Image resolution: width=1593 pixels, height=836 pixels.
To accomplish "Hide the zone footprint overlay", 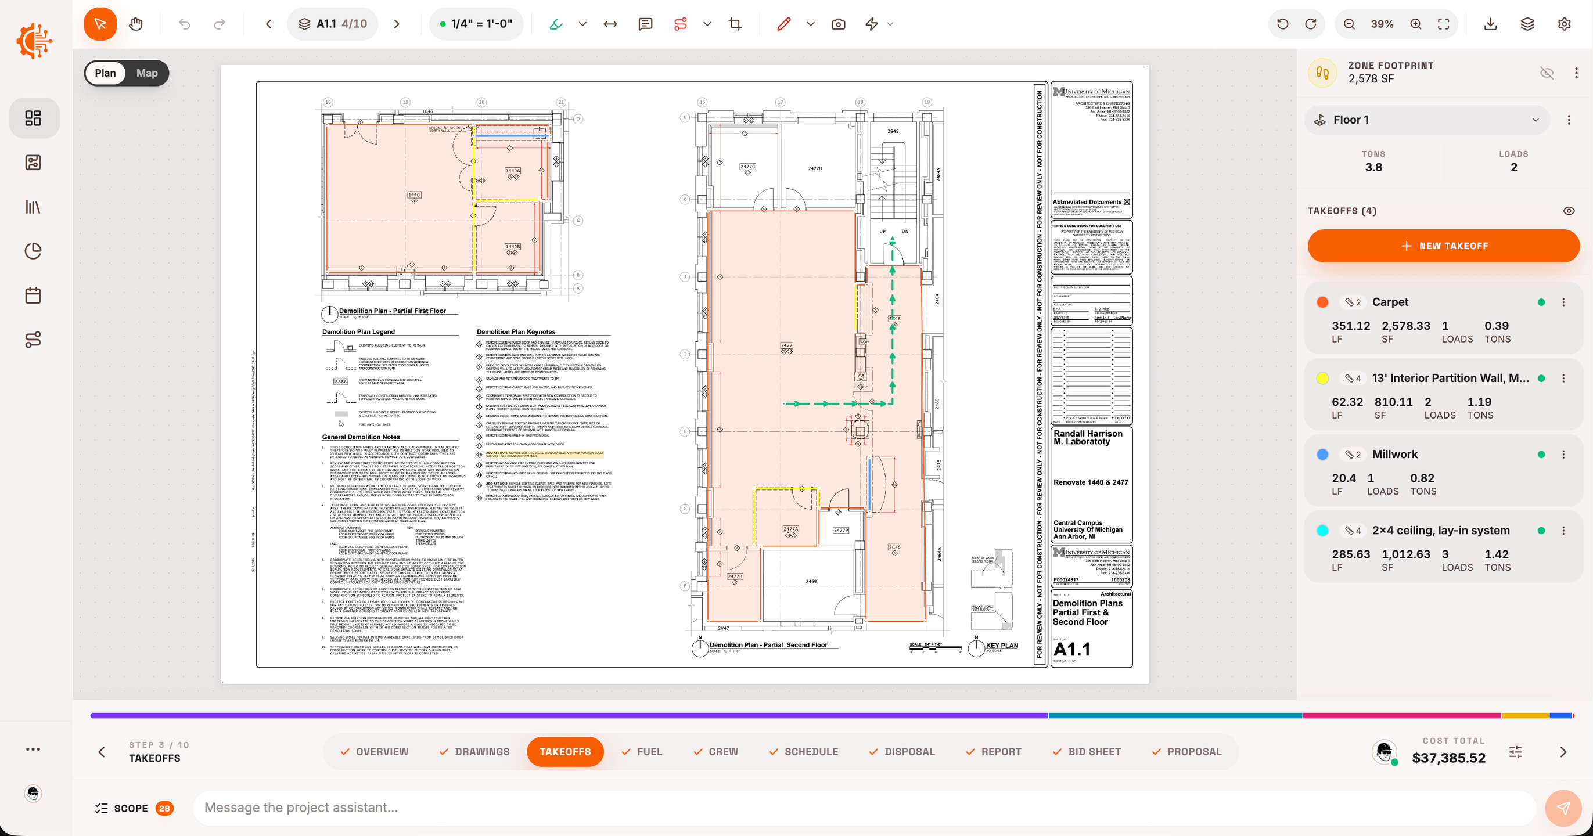I will 1547,73.
